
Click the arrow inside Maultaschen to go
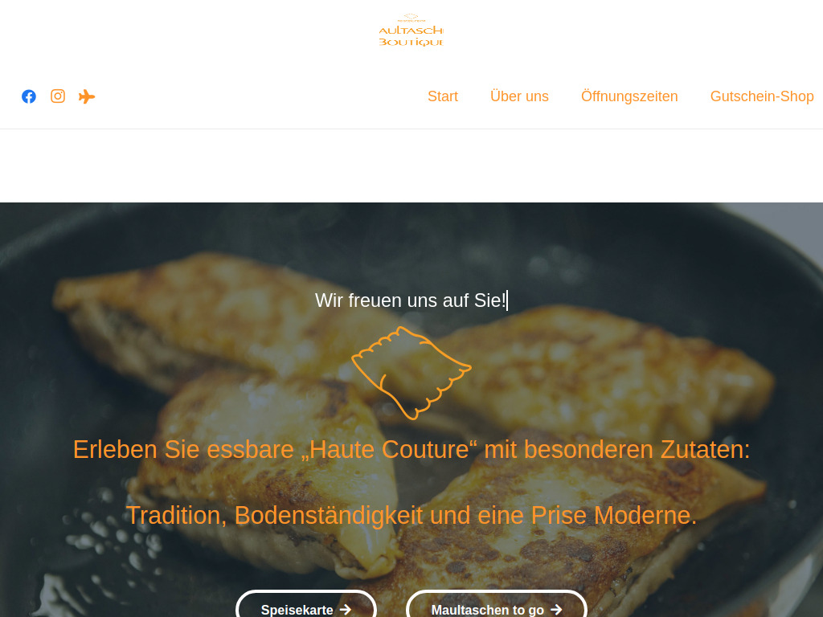coord(556,610)
